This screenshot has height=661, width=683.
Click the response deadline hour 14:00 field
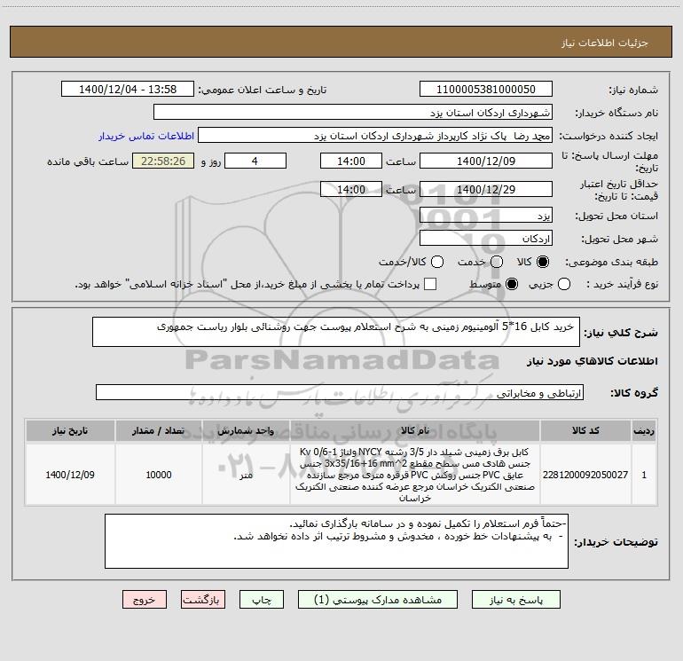(351, 161)
